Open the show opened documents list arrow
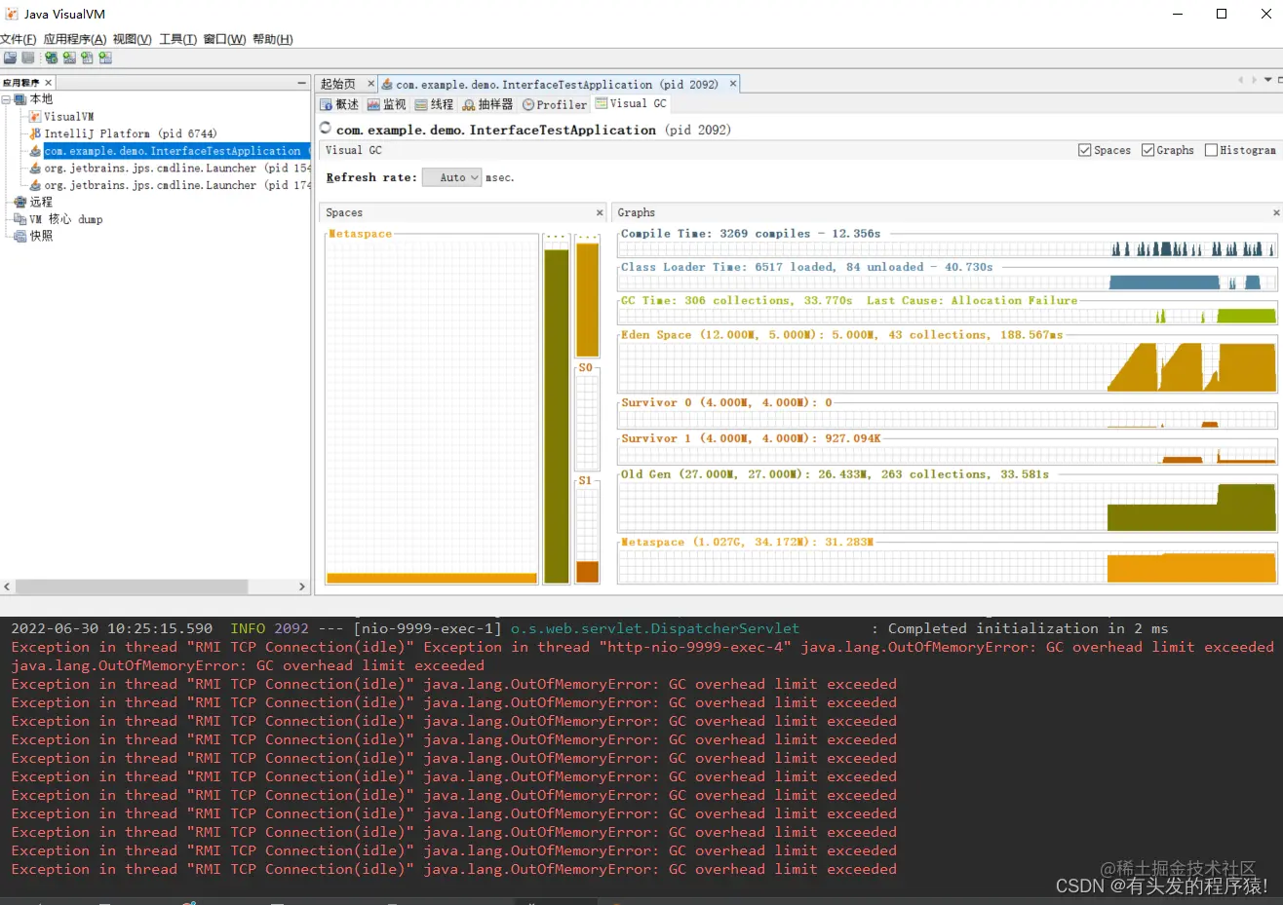1283x905 pixels. click(x=1267, y=80)
